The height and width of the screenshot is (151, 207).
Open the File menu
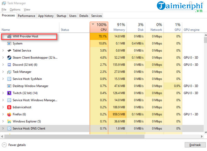tap(4, 10)
